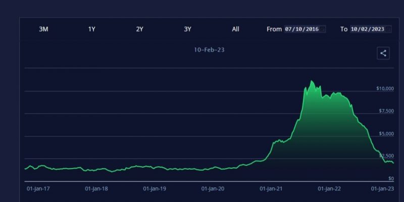Switch to the 1Y time range
The height and width of the screenshot is (202, 404).
pyautogui.click(x=92, y=29)
